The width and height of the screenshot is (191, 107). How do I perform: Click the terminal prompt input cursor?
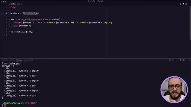(x=5, y=106)
